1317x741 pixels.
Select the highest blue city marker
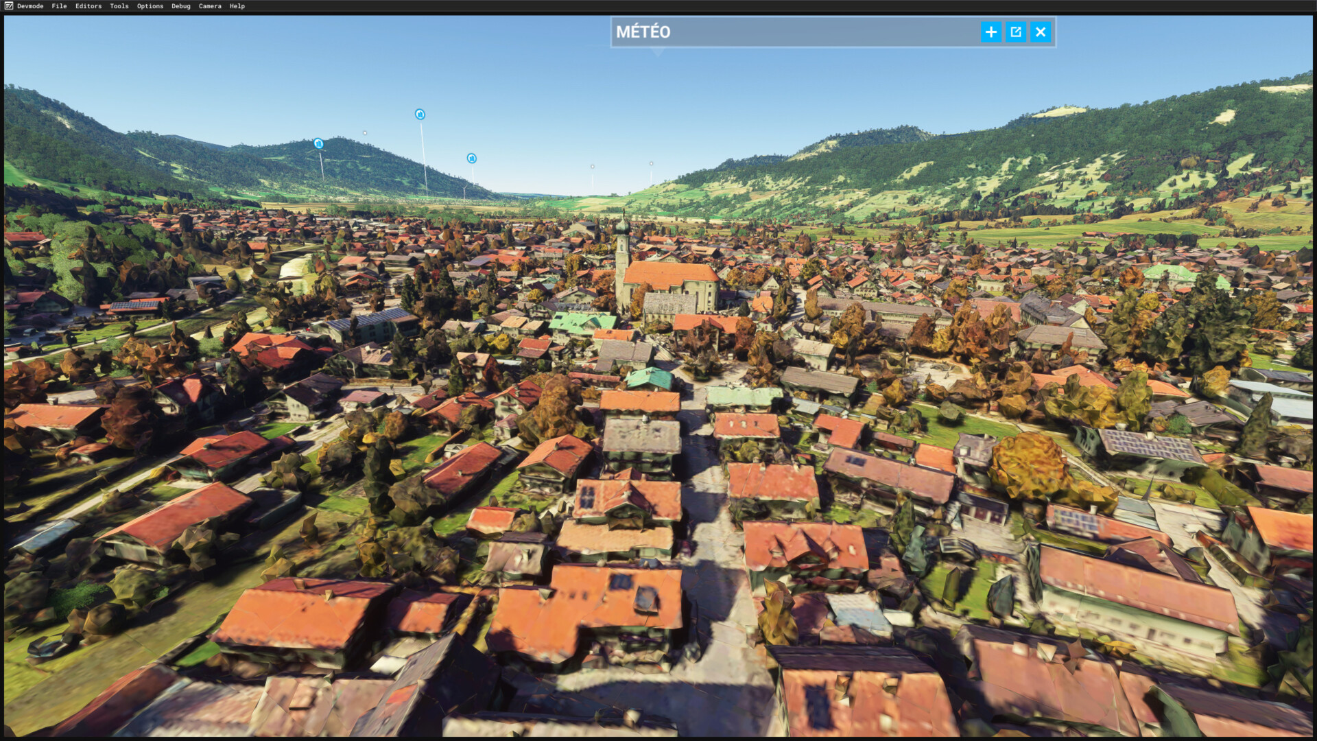420,115
